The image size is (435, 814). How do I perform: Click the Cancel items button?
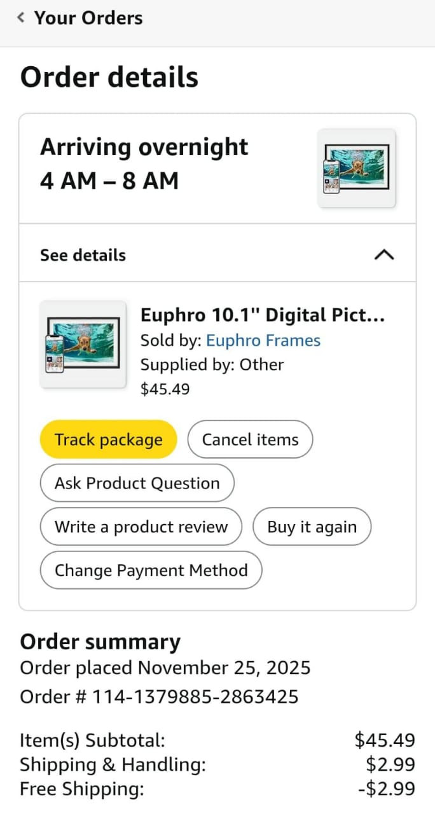pyautogui.click(x=250, y=439)
